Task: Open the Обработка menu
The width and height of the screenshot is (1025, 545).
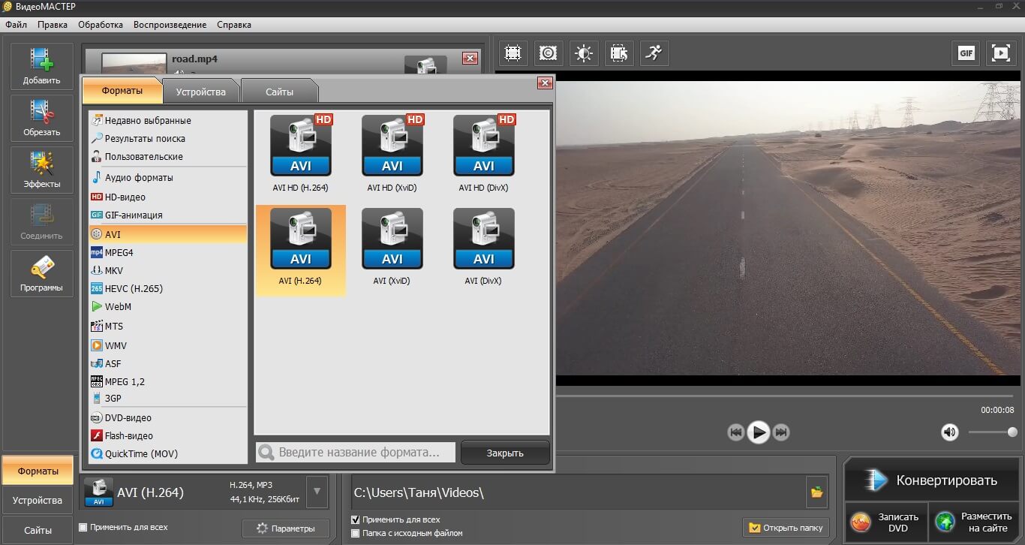Action: tap(101, 25)
